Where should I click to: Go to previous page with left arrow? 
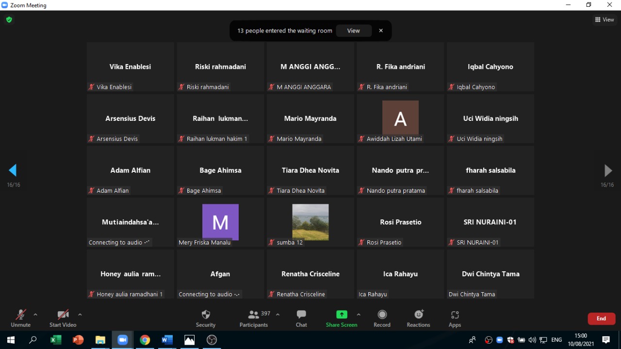(x=13, y=170)
